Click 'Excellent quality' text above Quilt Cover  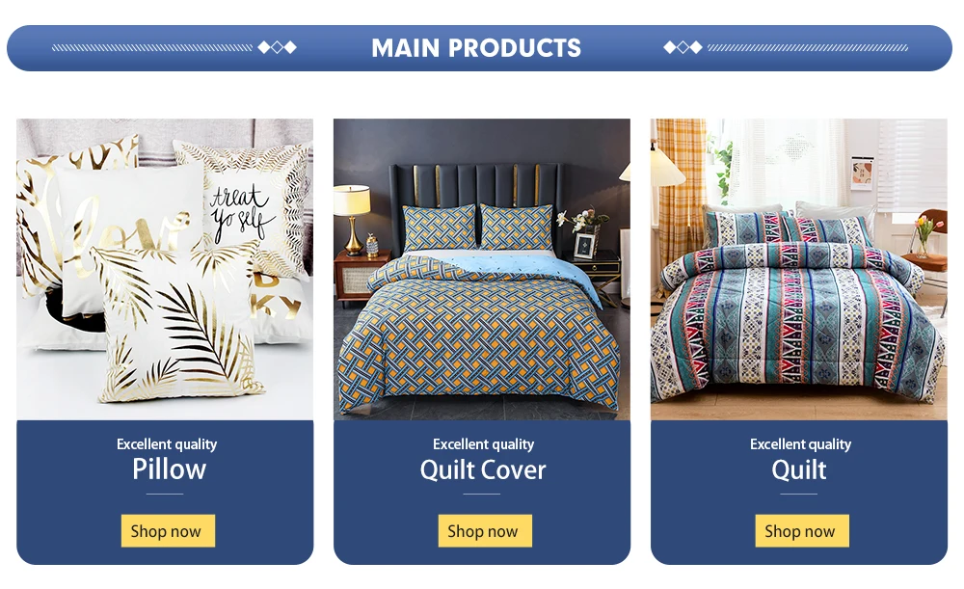tap(483, 443)
